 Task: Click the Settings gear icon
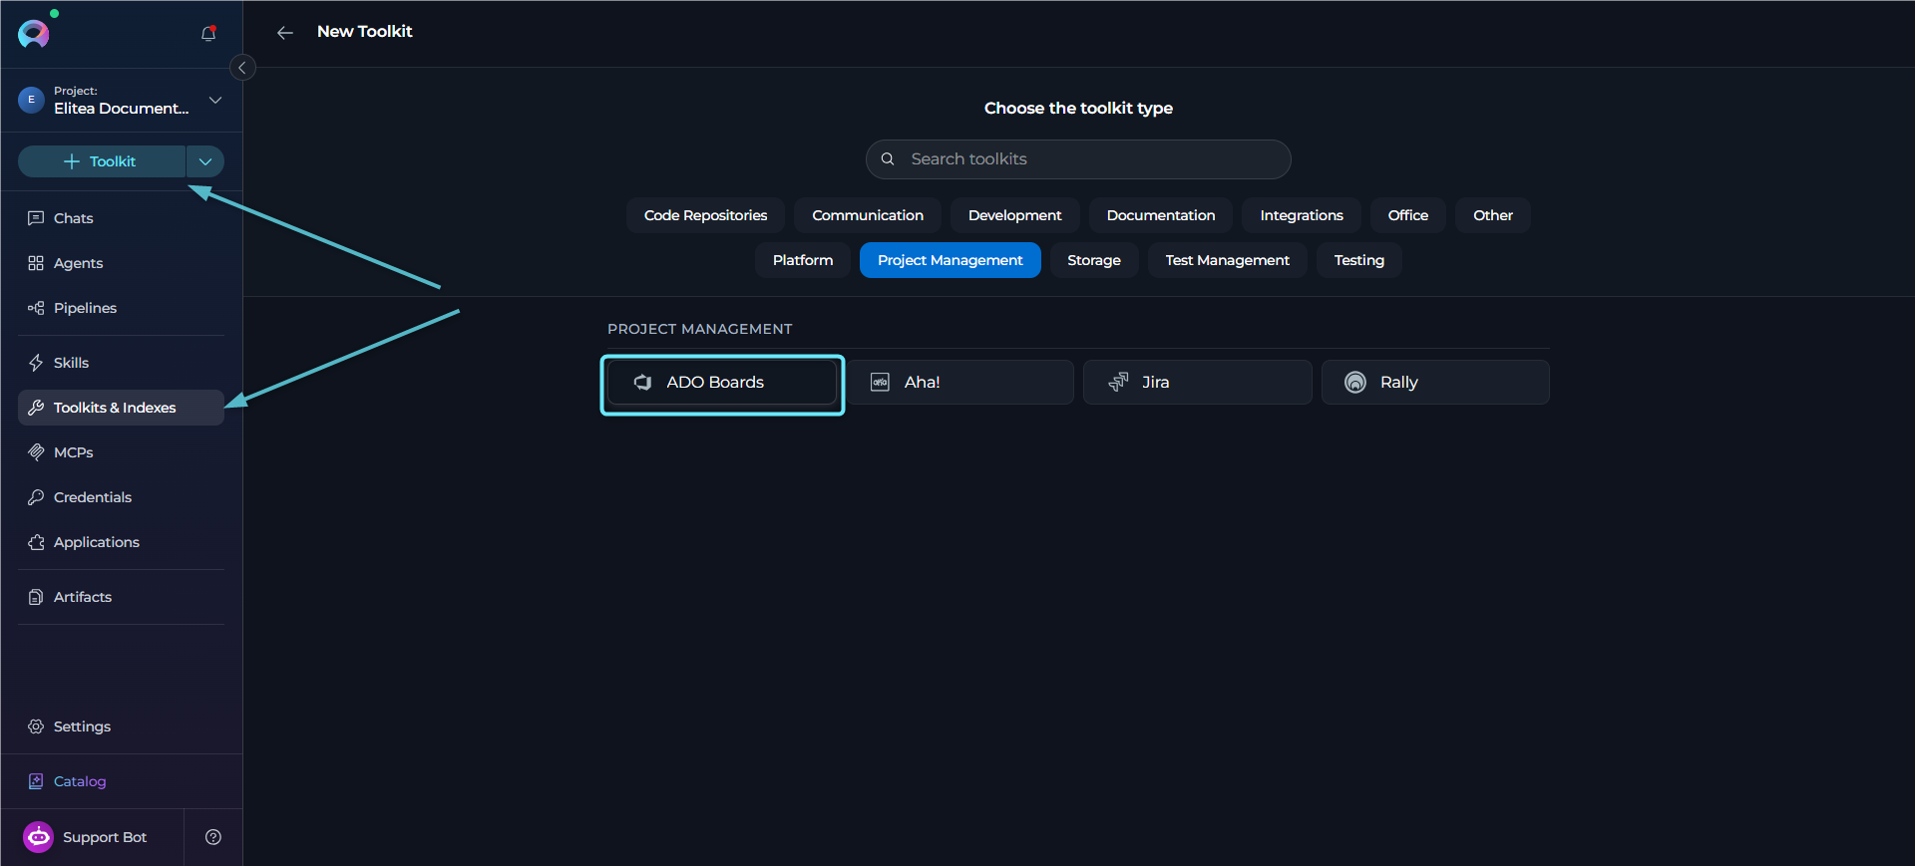(x=36, y=726)
